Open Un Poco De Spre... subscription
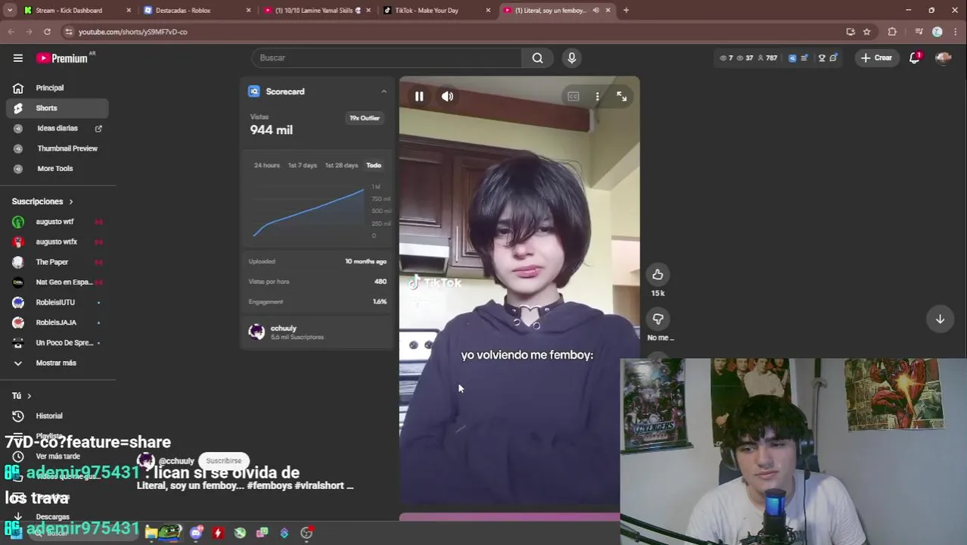Image resolution: width=967 pixels, height=545 pixels. coord(58,343)
